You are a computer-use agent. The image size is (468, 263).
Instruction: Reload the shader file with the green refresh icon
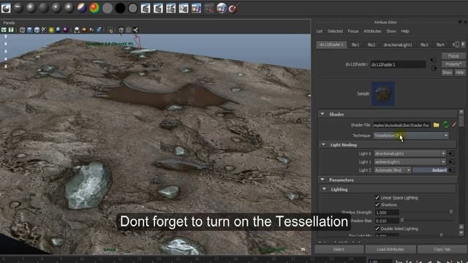click(x=445, y=125)
